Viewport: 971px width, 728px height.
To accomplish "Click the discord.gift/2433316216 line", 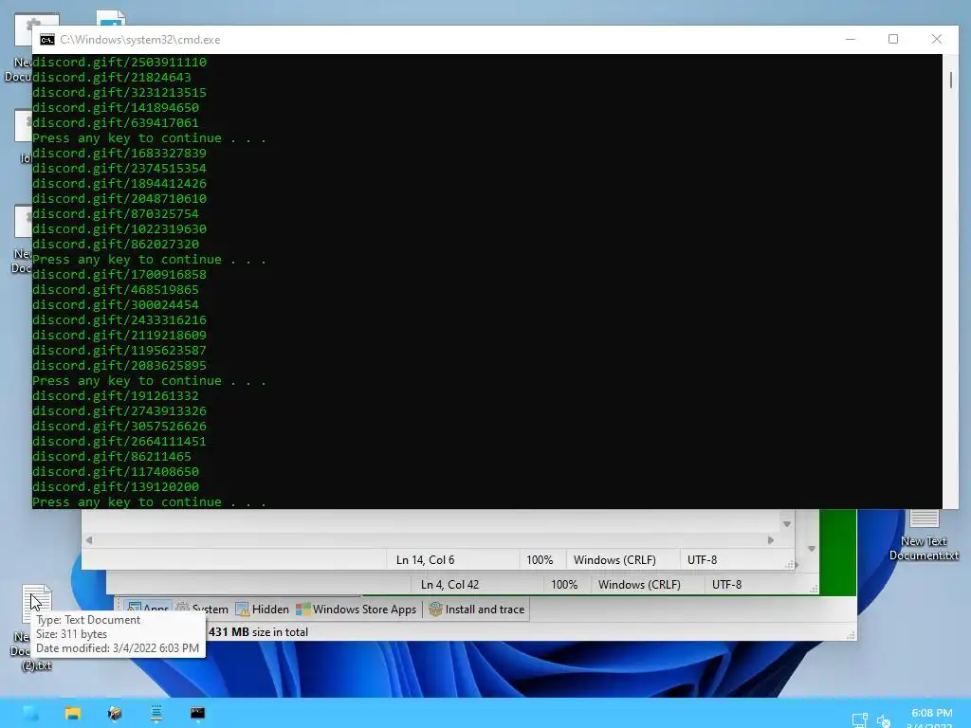I will (119, 320).
